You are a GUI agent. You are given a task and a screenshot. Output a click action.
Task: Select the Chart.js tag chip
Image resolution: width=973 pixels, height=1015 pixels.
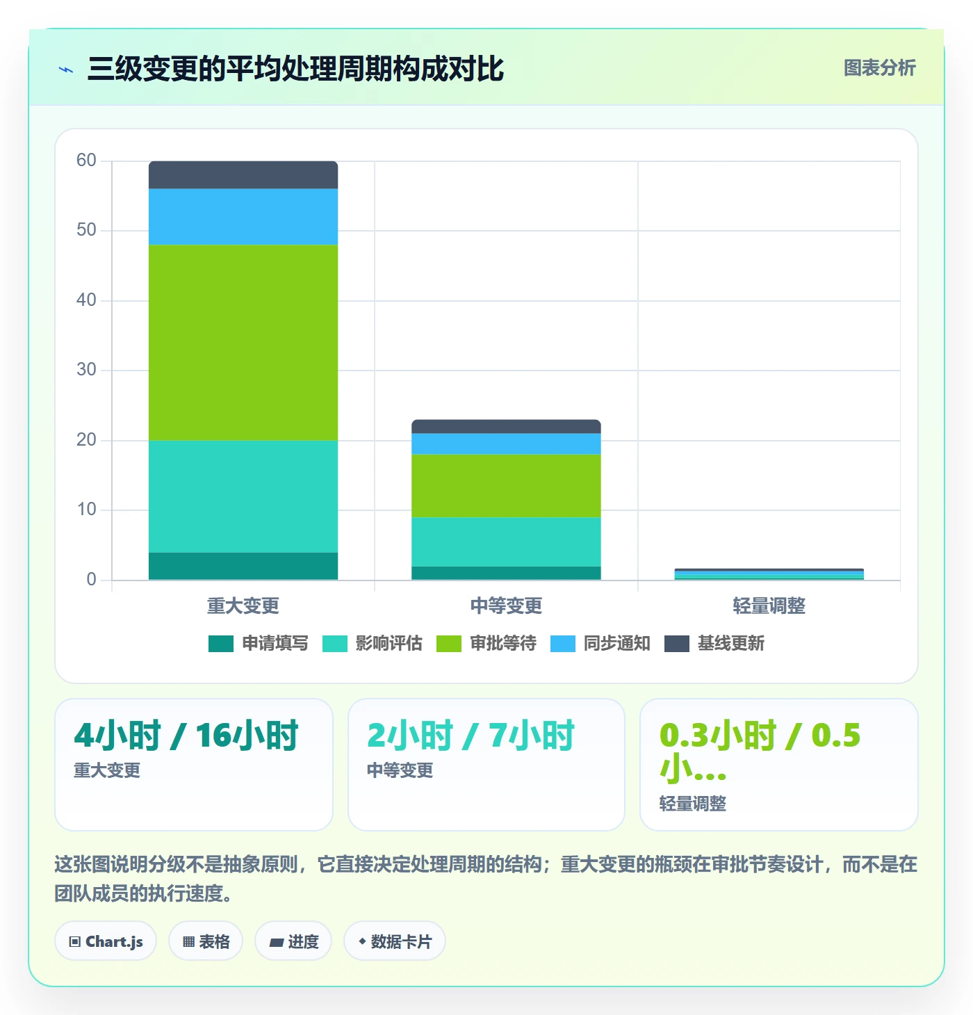click(106, 941)
